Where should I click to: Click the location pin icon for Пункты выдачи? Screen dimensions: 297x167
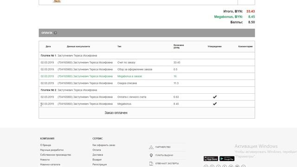pos(151,155)
